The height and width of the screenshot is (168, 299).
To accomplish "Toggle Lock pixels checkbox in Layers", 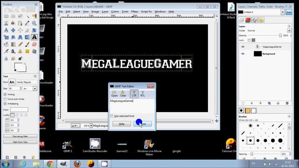I will [x=249, y=40].
